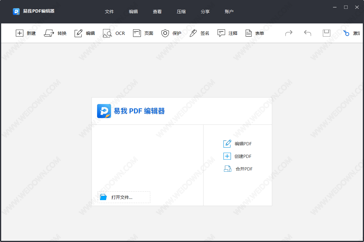This screenshot has width=364, height=242.
Task: Maximize the application window
Action: [x=346, y=7]
